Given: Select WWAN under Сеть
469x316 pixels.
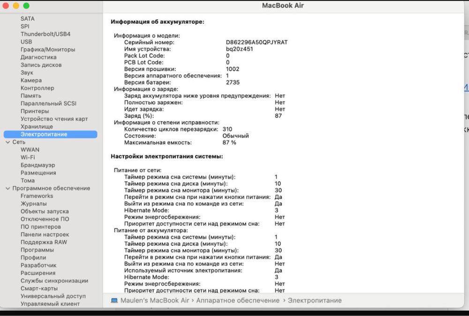Looking at the screenshot, I should pos(30,150).
